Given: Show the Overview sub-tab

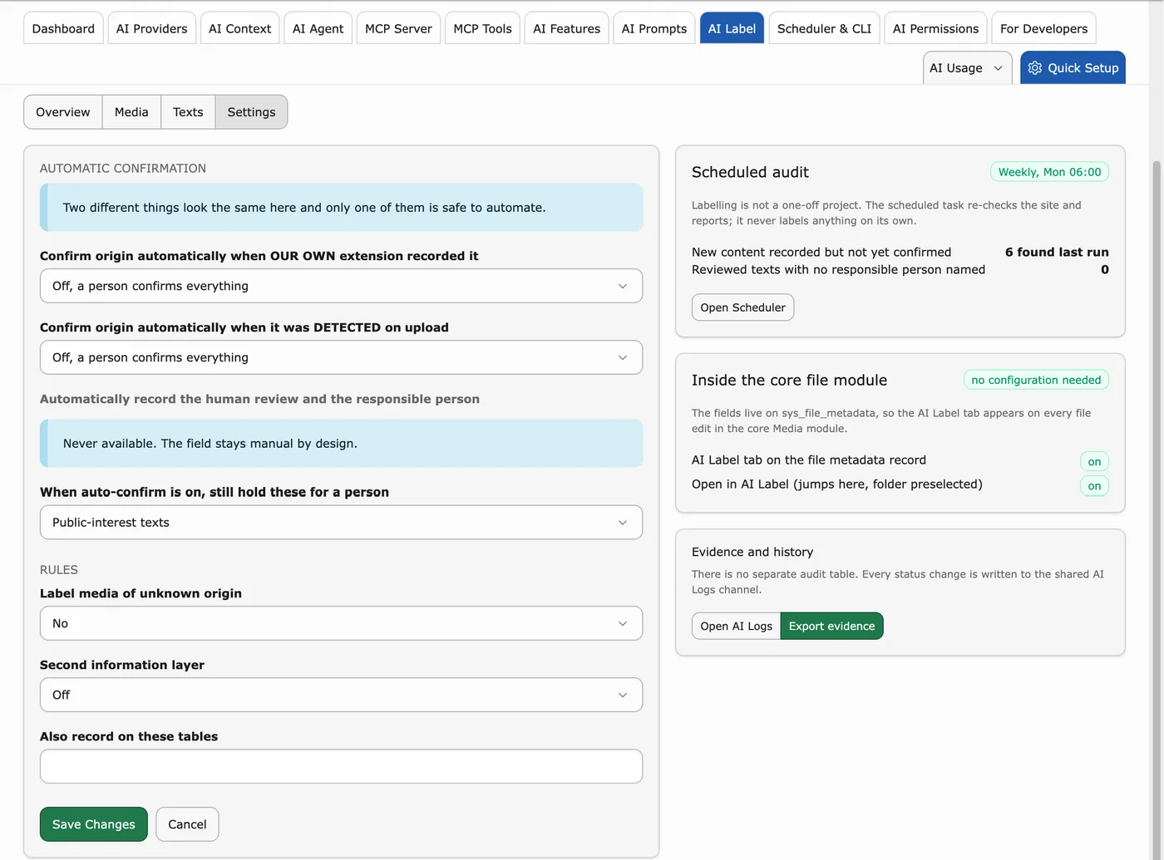Looking at the screenshot, I should (x=63, y=112).
